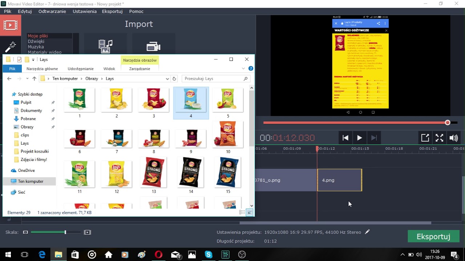Click Obrazy in the address breadcrumb
Viewport: 465px width, 261px height.
coord(92,79)
